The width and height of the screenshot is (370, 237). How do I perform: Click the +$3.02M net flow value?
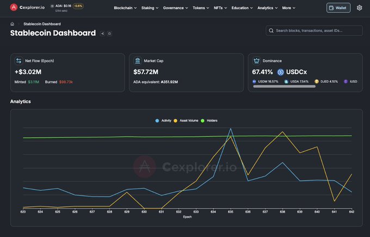tap(28, 72)
